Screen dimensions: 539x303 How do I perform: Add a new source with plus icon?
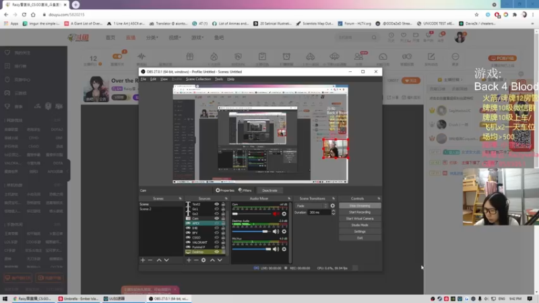pos(189,260)
